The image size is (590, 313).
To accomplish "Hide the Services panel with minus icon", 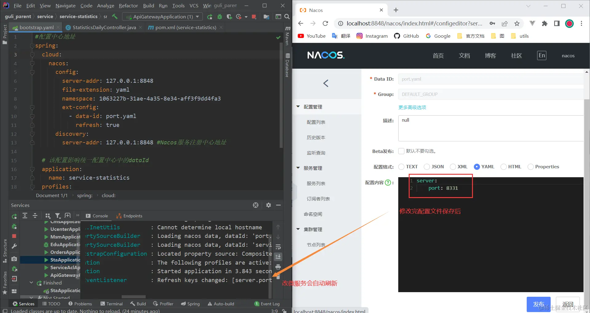I will click(x=278, y=205).
